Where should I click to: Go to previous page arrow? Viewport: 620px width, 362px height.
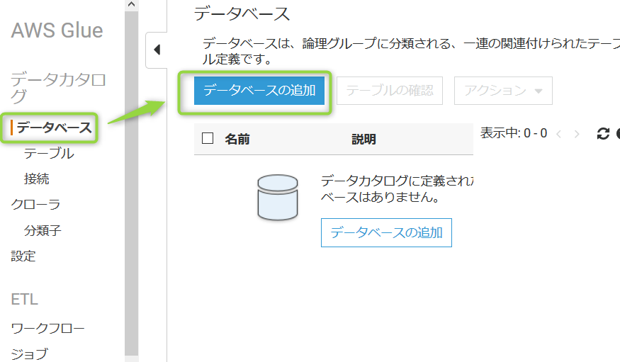(x=559, y=134)
